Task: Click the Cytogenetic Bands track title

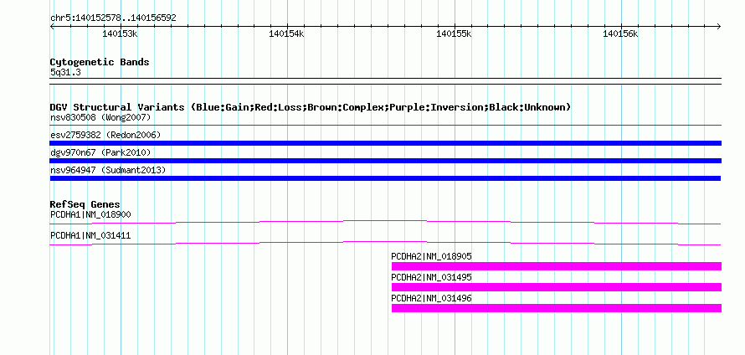Action: tap(100, 62)
